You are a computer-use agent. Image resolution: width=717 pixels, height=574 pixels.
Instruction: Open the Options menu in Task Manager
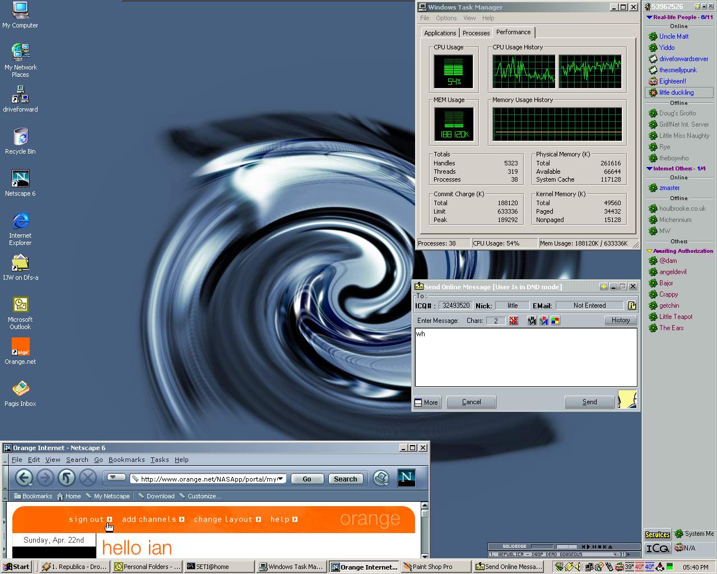(446, 18)
